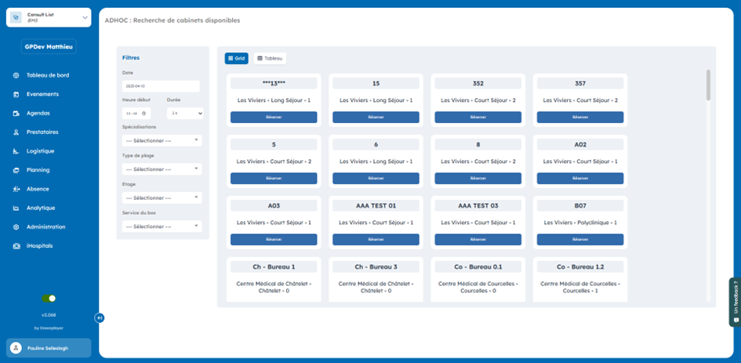Click the Logistique sidebar icon
Image resolution: width=741 pixels, height=363 pixels.
pos(16,151)
